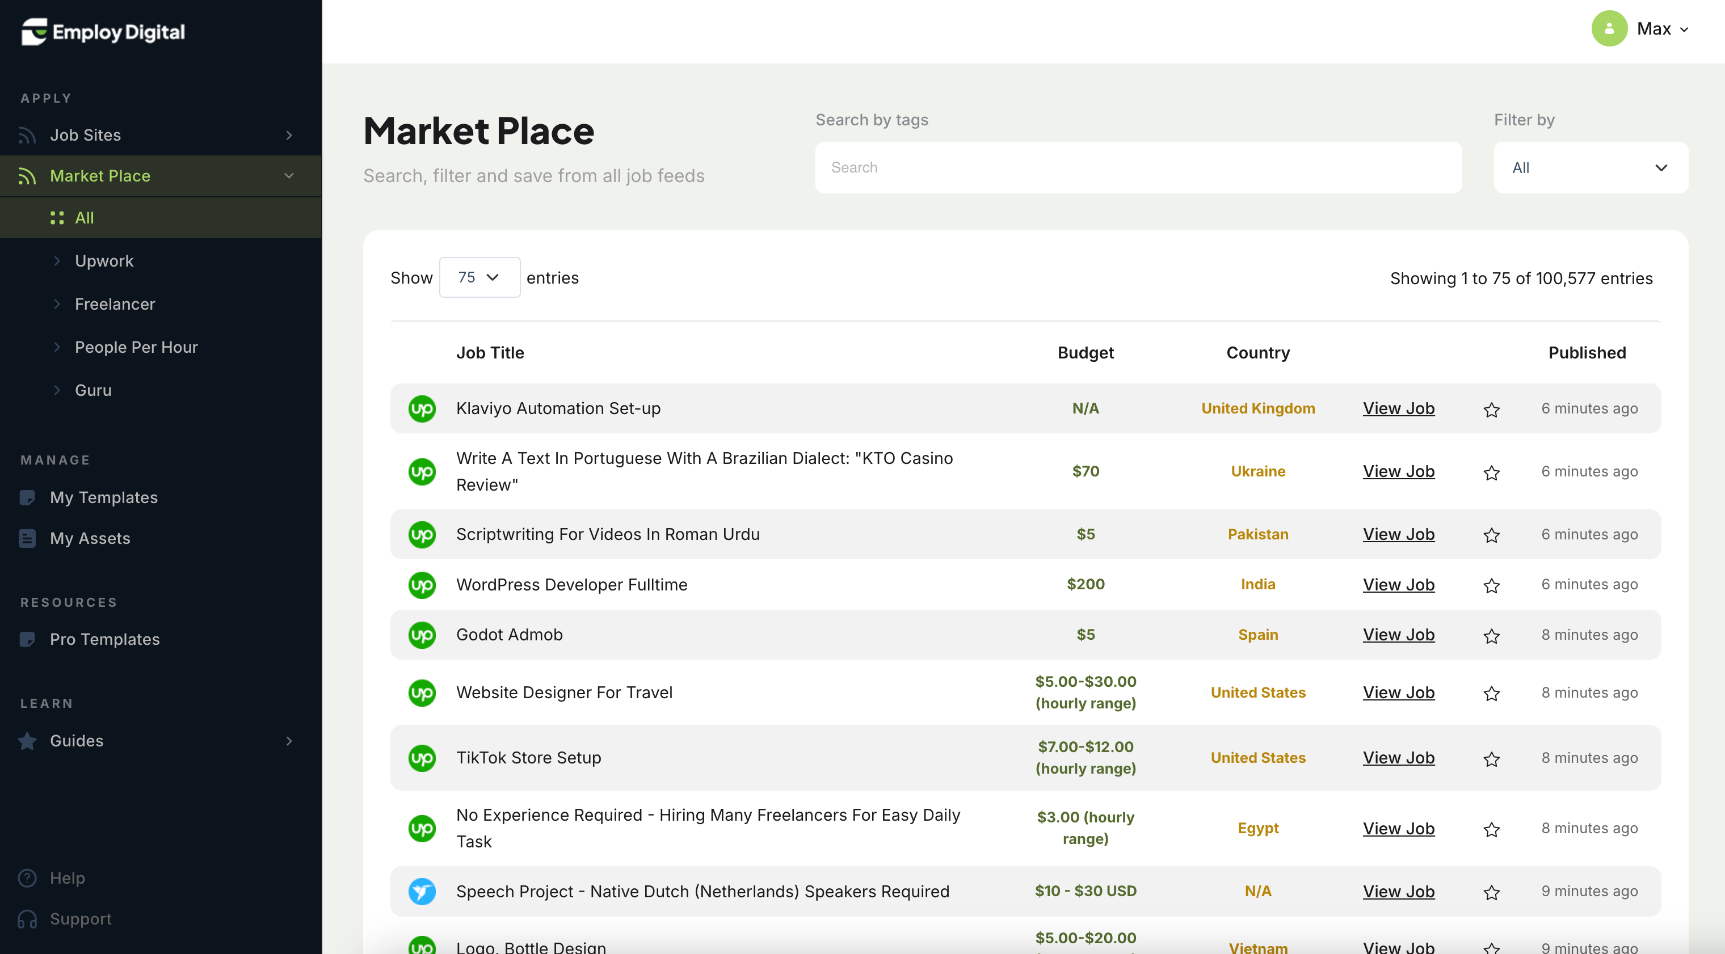The image size is (1725, 954).
Task: Click Upwork logo on No Experience Required row
Action: (x=422, y=829)
